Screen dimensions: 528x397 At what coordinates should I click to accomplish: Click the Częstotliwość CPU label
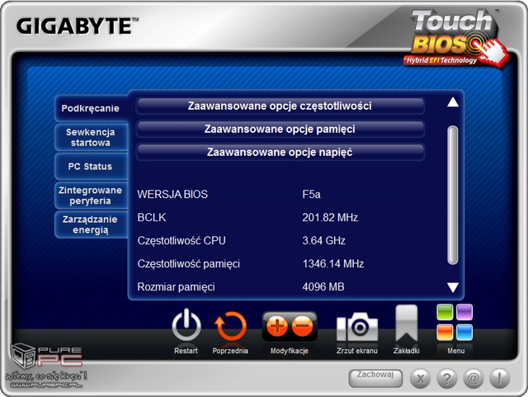tap(181, 241)
